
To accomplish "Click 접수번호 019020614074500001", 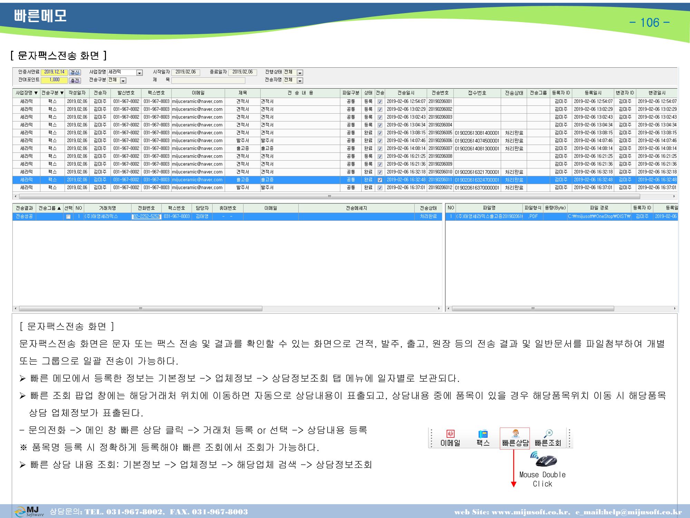I will click(x=477, y=141).
